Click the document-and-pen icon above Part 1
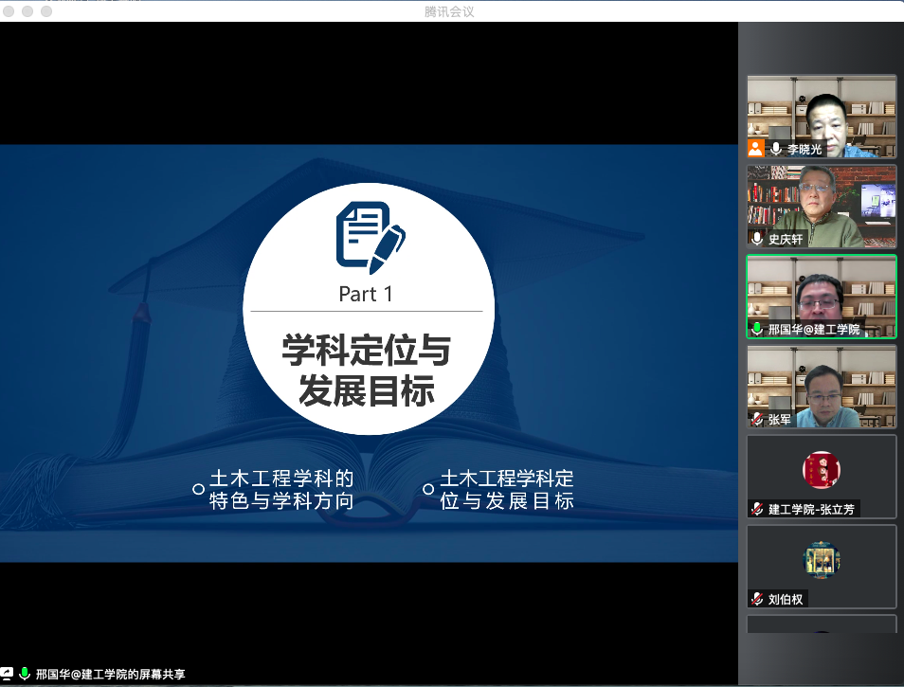 (369, 236)
